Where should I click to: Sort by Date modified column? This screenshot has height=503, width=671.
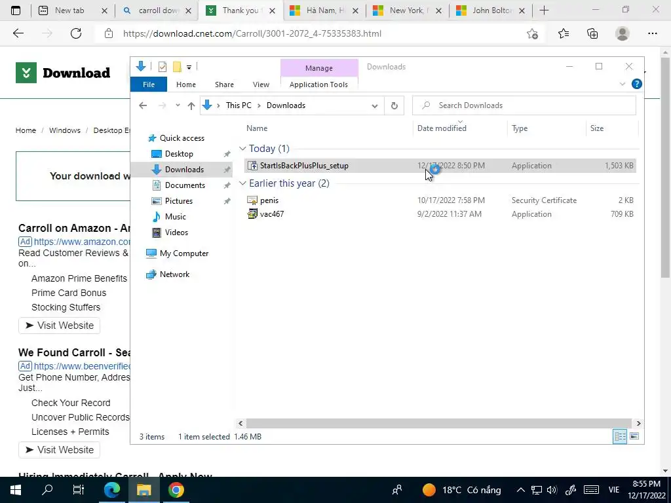point(442,128)
